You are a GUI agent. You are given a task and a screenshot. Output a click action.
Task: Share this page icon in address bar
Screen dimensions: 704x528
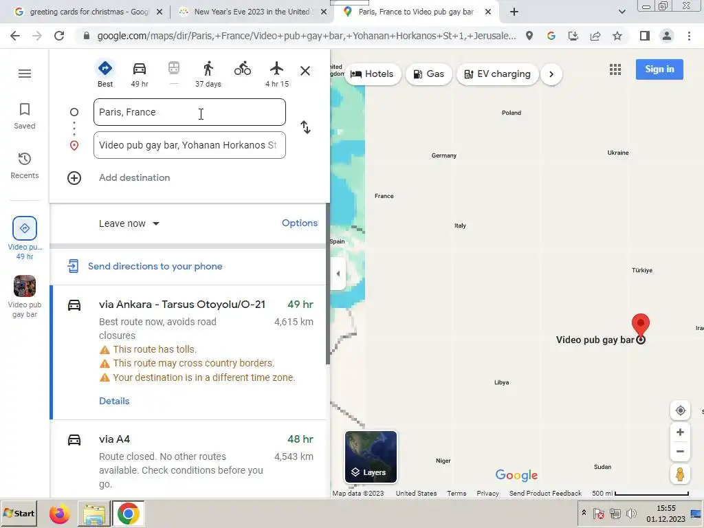point(595,36)
